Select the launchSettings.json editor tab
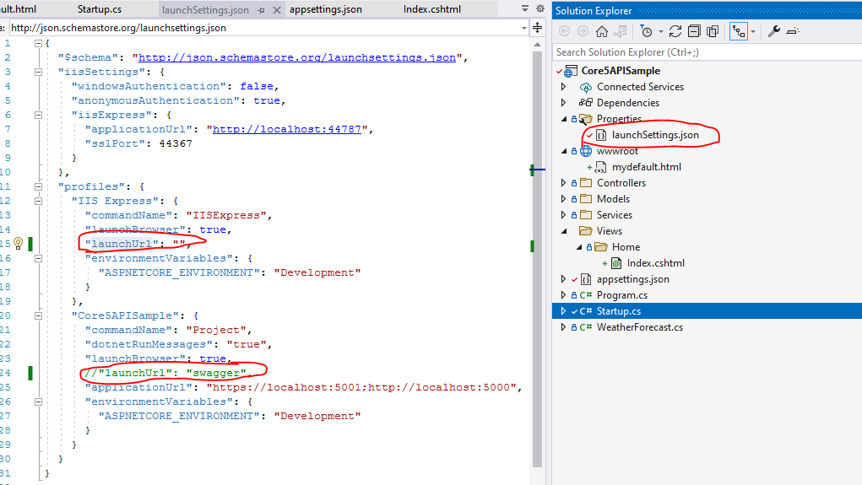Image resolution: width=862 pixels, height=485 pixels. tap(205, 10)
